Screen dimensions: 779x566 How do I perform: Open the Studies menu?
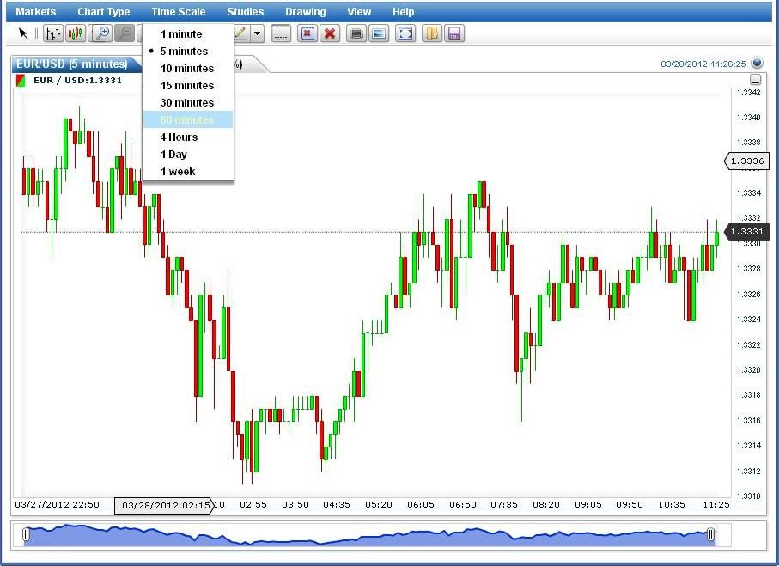245,12
